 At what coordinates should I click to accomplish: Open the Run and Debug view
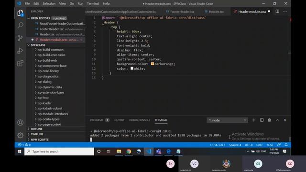(x=20, y=51)
